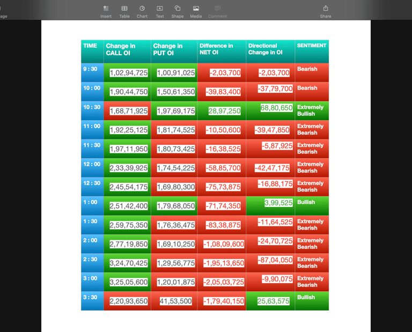
Task: Select call OI value 3,25,05,600
Action: (129, 282)
